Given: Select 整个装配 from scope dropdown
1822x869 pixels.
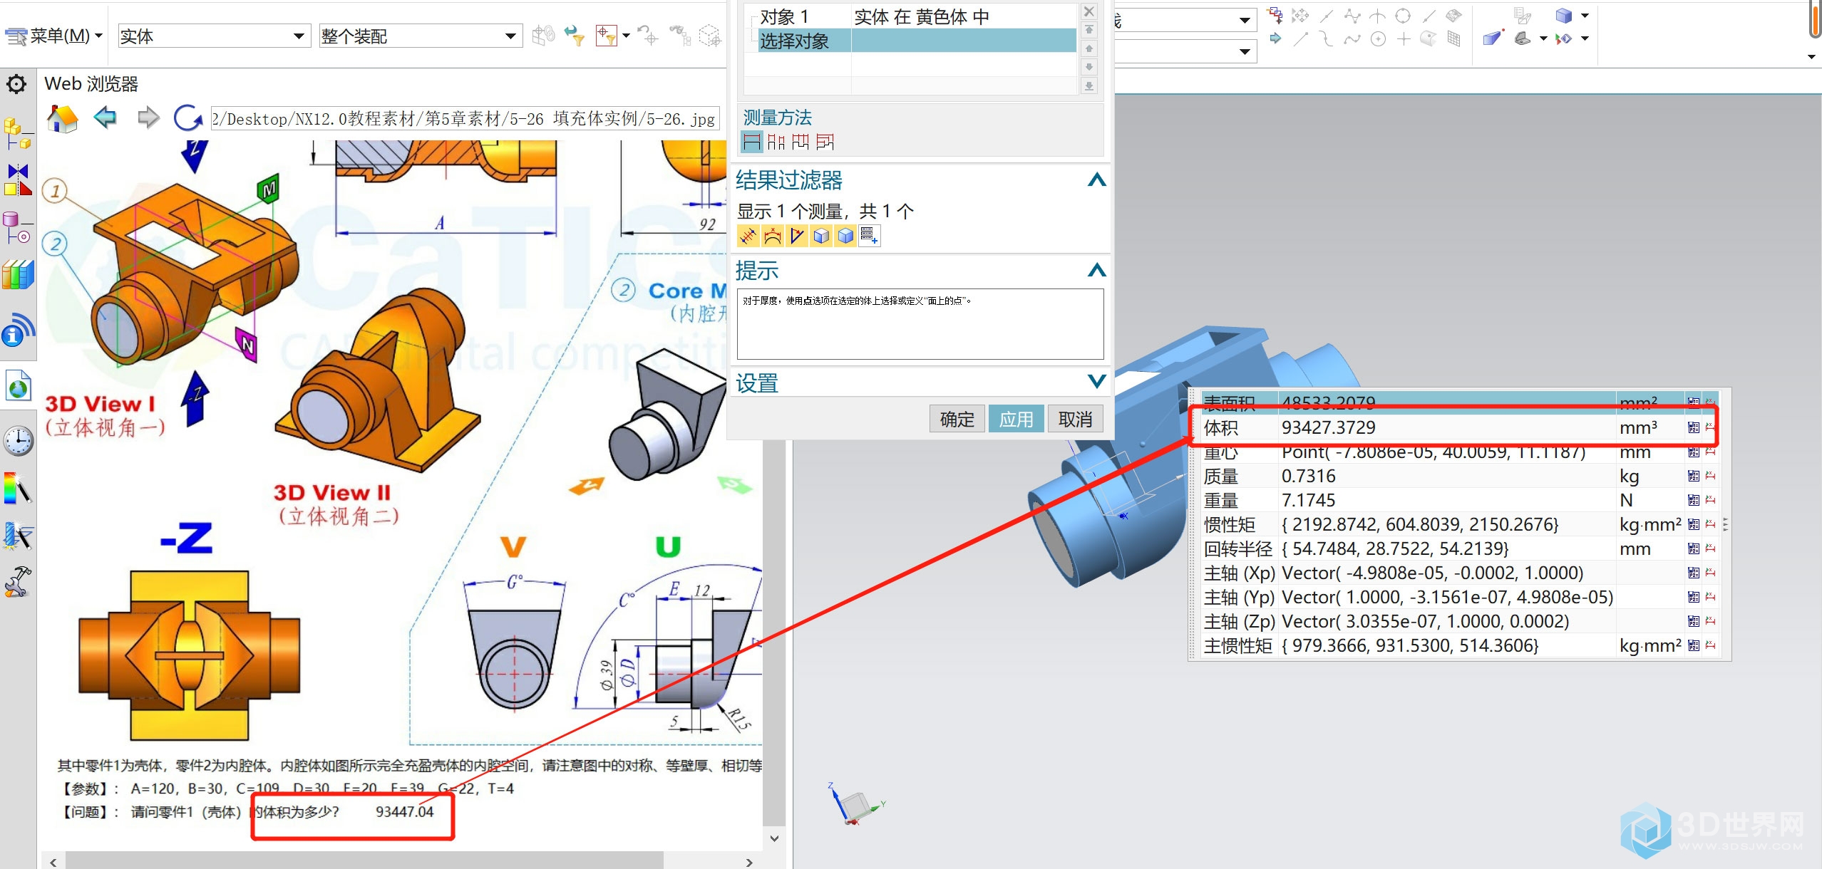Looking at the screenshot, I should [413, 31].
